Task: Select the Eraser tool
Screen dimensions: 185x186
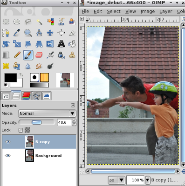Action: (x=39, y=55)
